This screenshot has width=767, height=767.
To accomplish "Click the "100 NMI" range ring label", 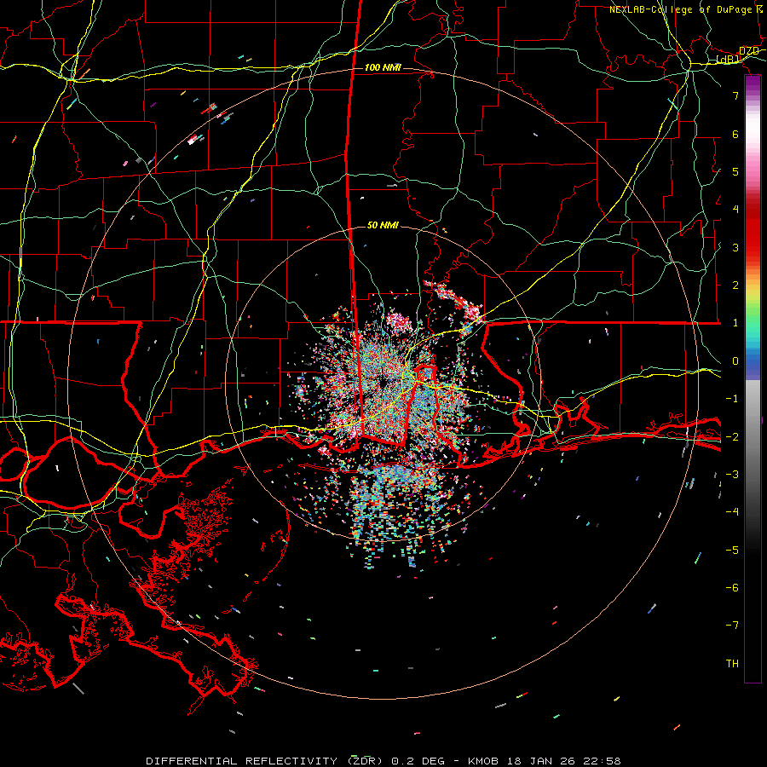I will pos(383,67).
